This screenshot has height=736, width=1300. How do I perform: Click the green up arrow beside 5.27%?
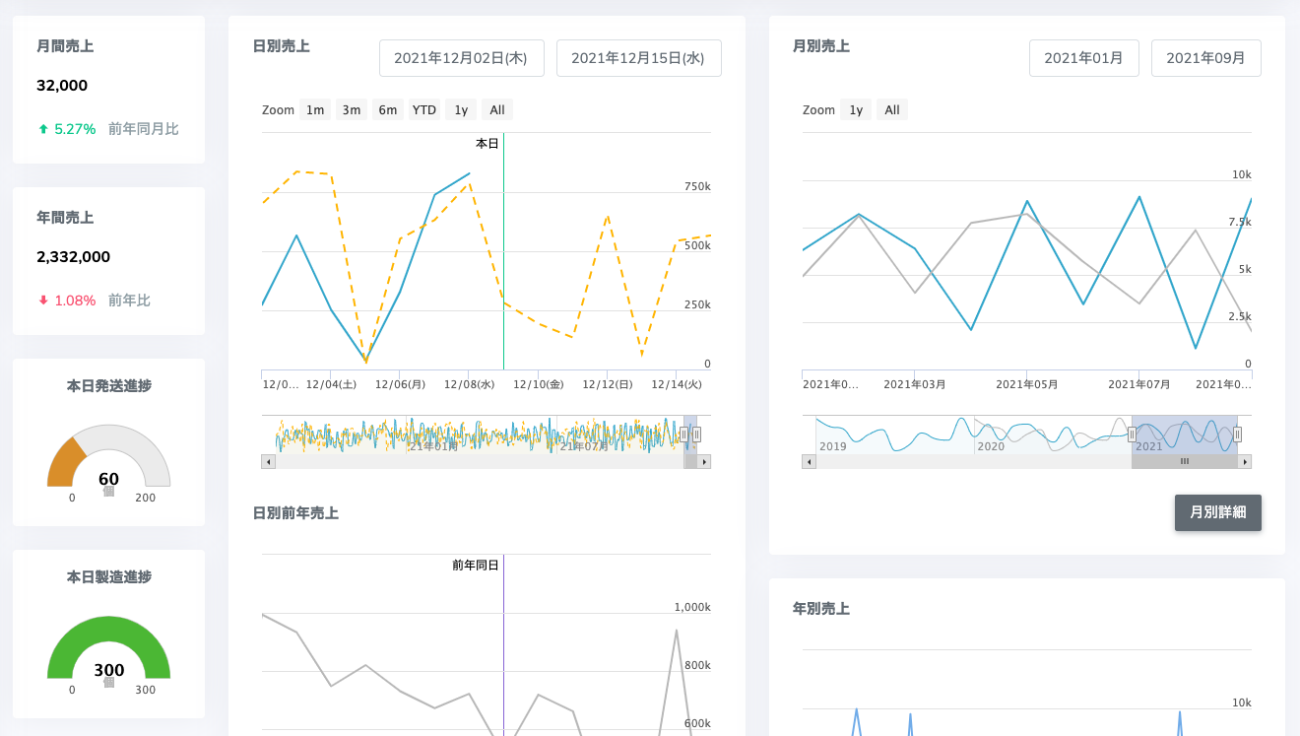coord(42,129)
